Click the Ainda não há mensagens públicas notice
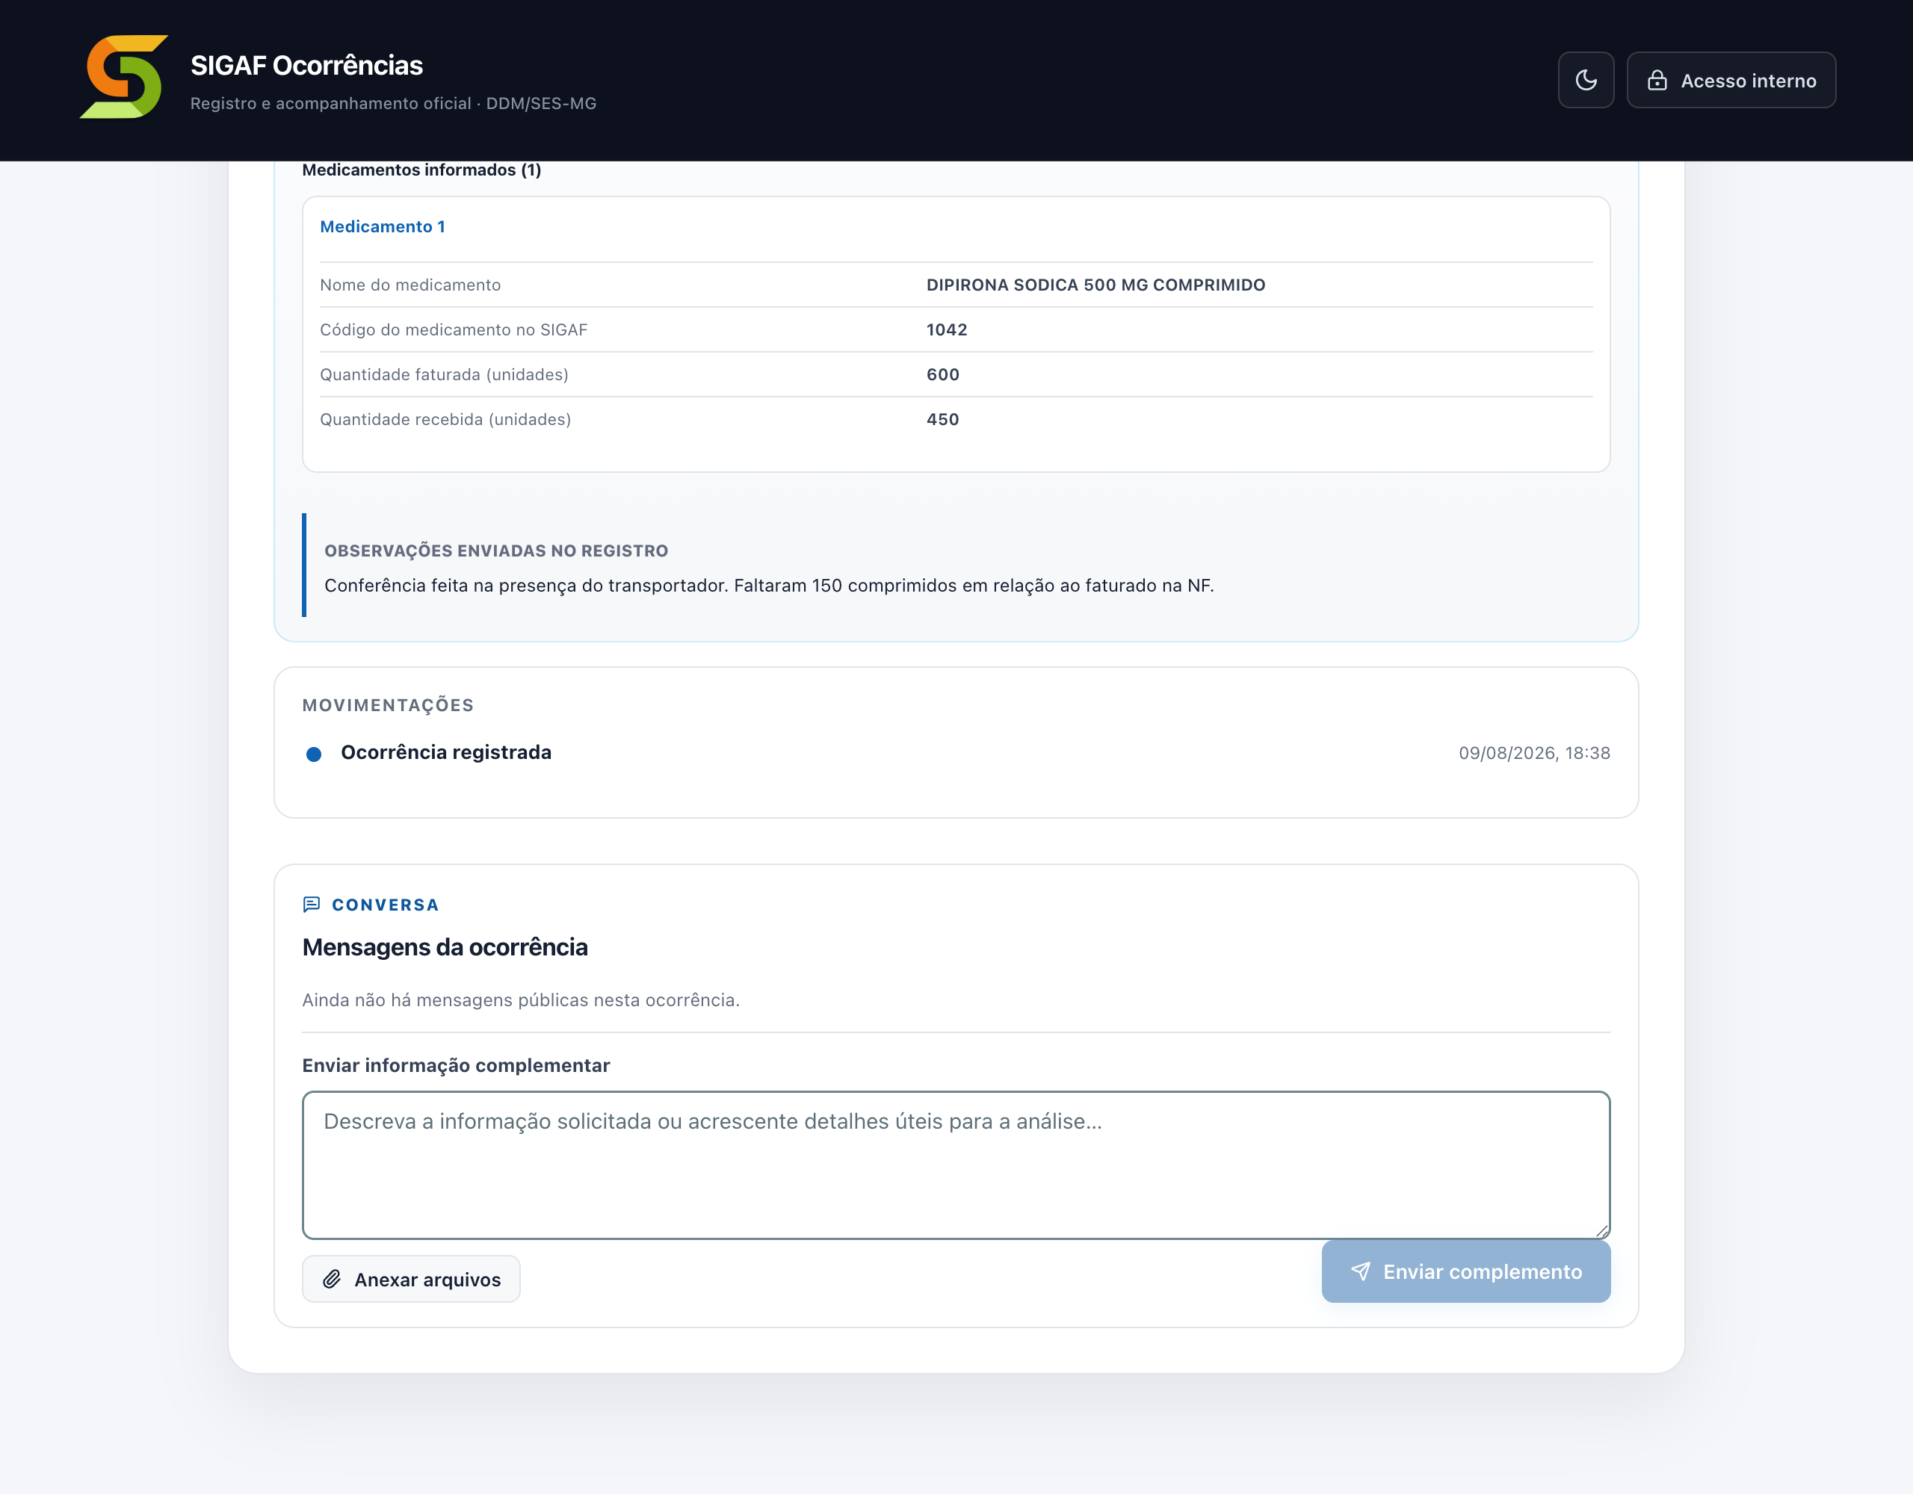The width and height of the screenshot is (1913, 1494). (520, 1000)
